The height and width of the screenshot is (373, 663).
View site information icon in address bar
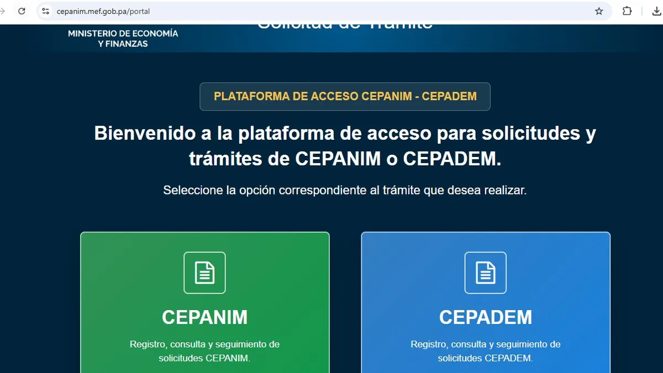click(46, 11)
